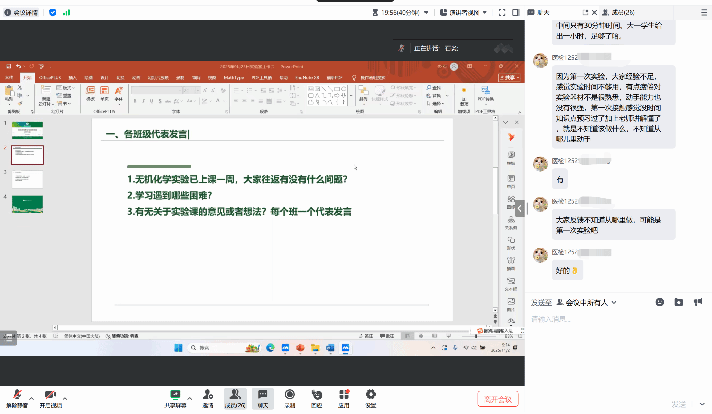Click the fullscreen icon in top bar
The image size is (712, 414).
502,13
